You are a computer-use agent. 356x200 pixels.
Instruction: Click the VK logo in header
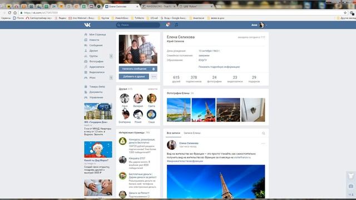(87, 25)
